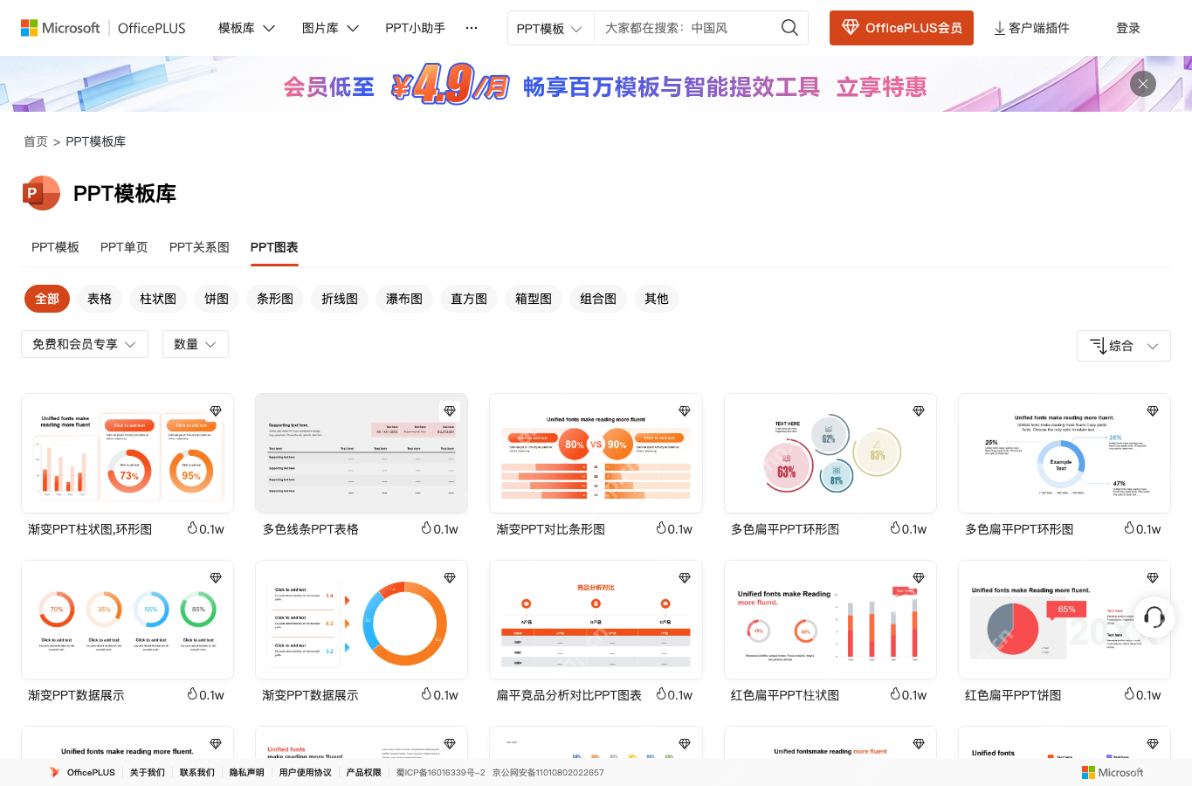Open the more options ellipsis menu
The width and height of the screenshot is (1192, 786).
(472, 28)
